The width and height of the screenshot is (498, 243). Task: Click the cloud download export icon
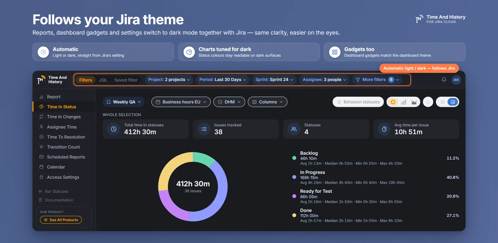(x=428, y=102)
